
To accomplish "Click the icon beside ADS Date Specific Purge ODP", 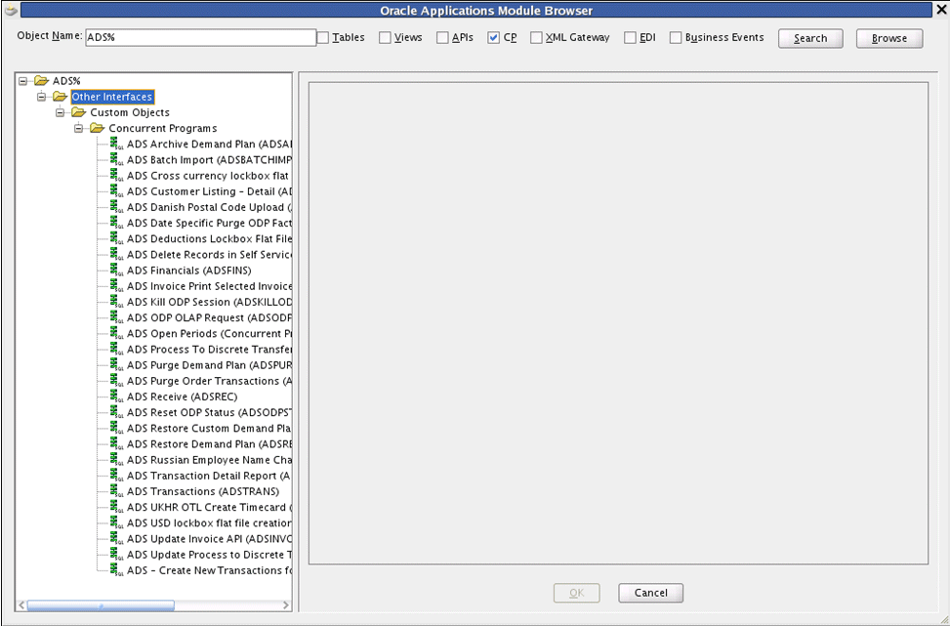I will (x=117, y=223).
